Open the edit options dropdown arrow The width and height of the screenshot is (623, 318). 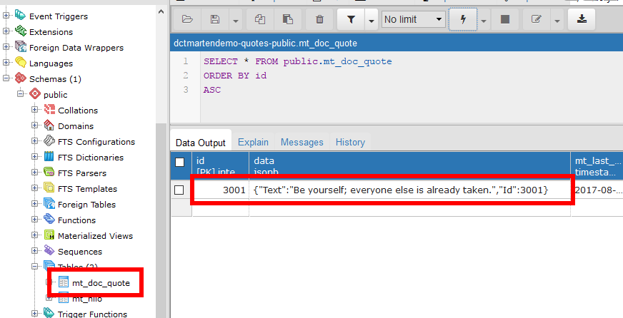click(x=557, y=19)
